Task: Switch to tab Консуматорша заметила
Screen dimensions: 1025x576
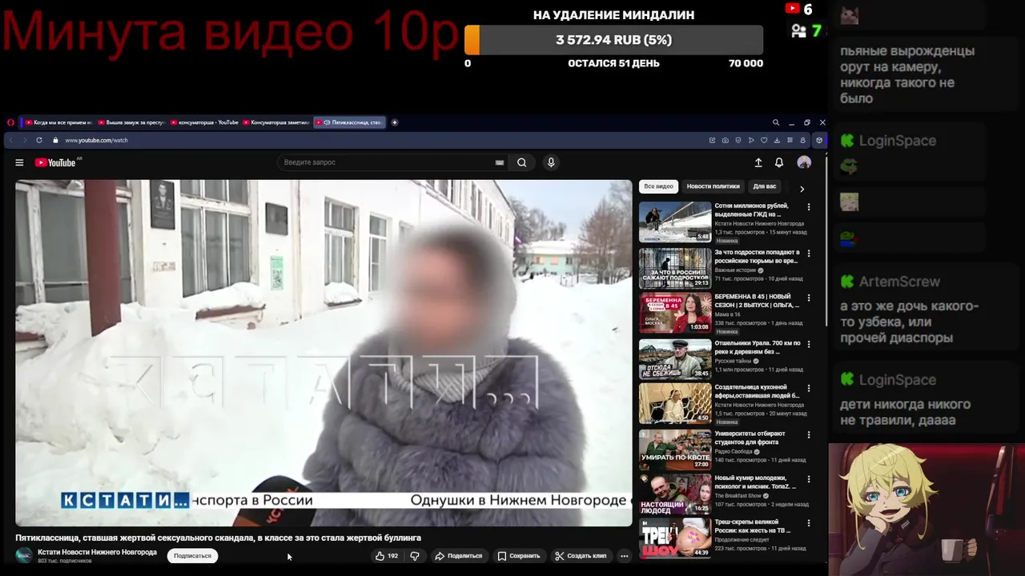Action: (x=276, y=122)
